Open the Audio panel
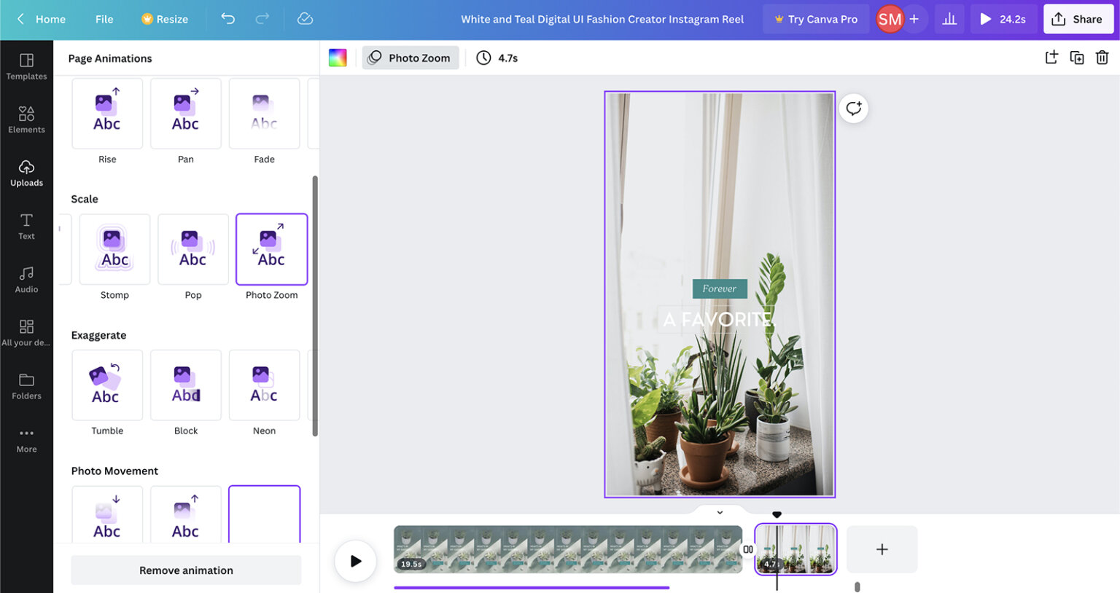 point(26,278)
